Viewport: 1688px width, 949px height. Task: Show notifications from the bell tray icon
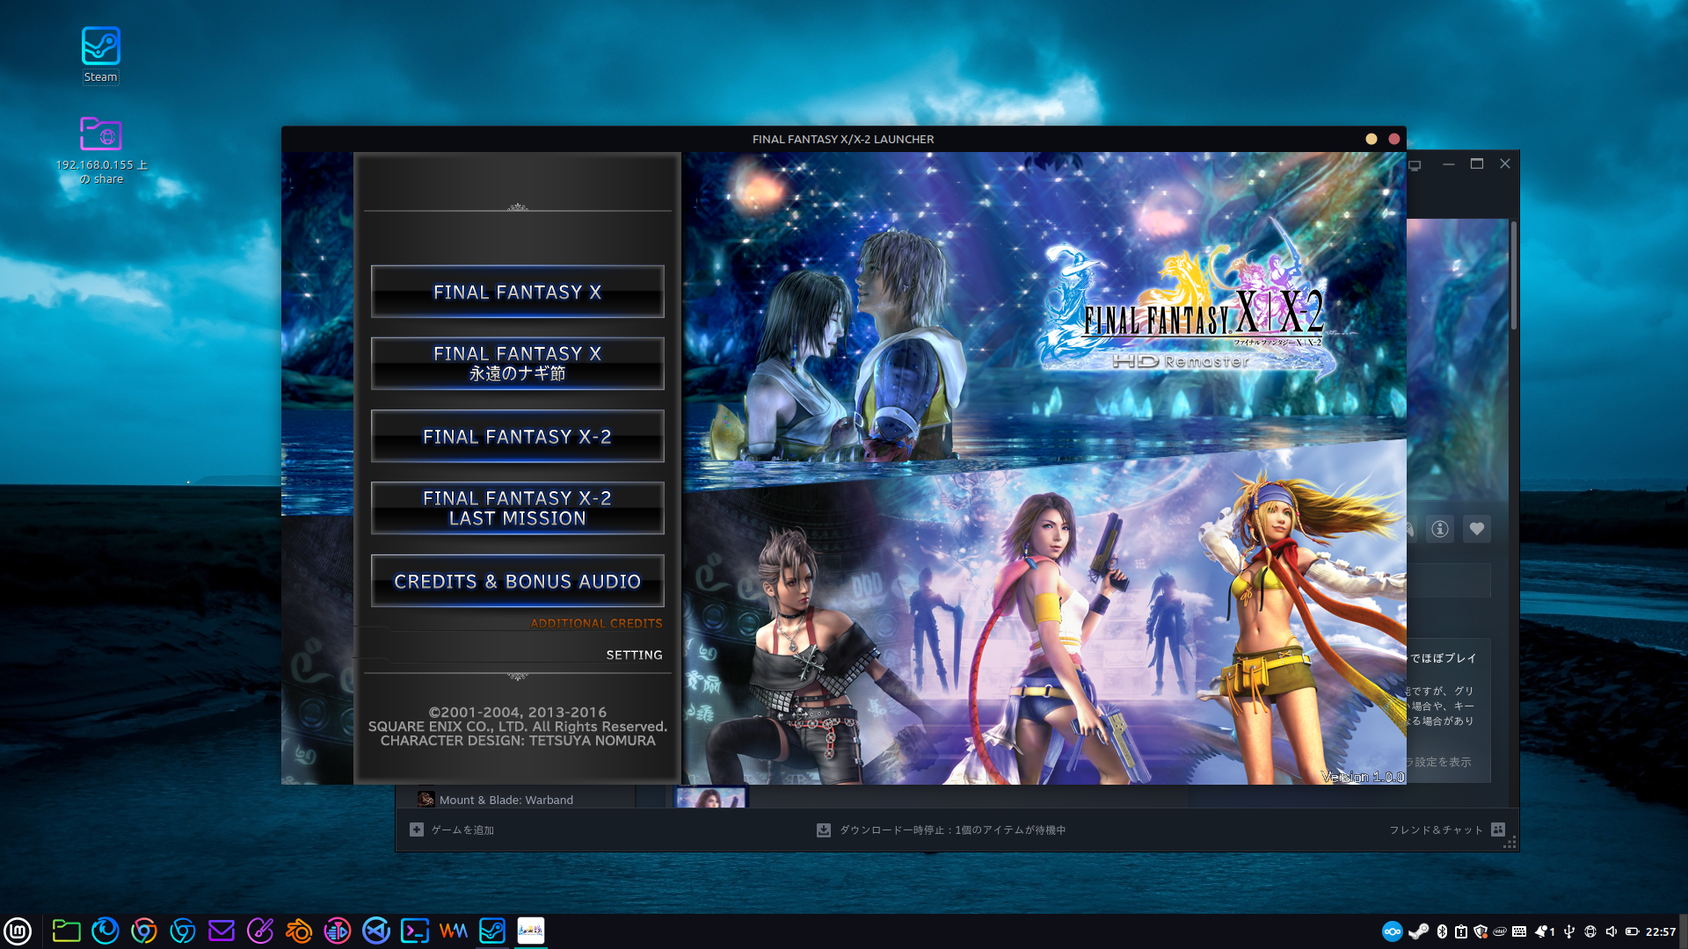(x=1544, y=931)
